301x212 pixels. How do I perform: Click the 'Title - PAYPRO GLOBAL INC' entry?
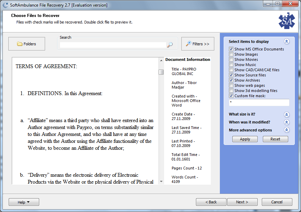[x=184, y=72]
